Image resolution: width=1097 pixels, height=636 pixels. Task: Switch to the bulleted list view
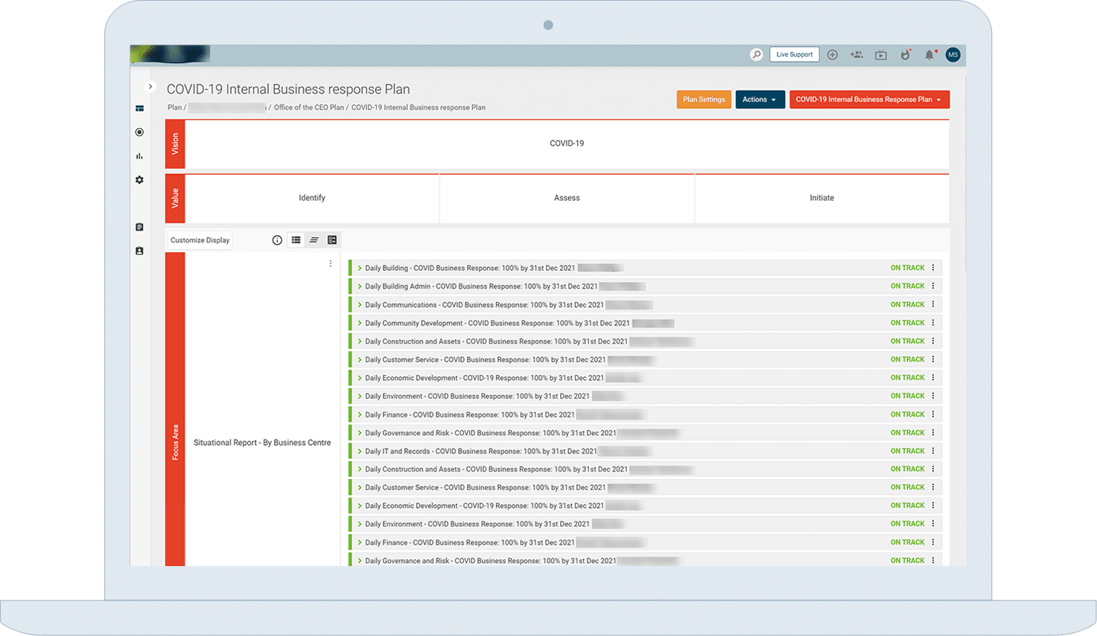(296, 240)
